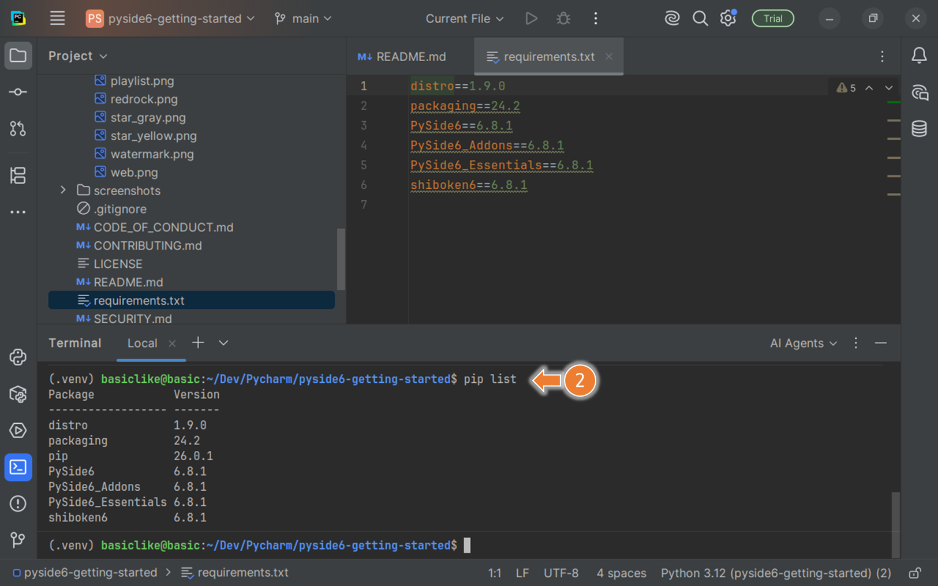This screenshot has width=938, height=586.
Task: Change UTF-8 file encoding
Action: click(561, 573)
